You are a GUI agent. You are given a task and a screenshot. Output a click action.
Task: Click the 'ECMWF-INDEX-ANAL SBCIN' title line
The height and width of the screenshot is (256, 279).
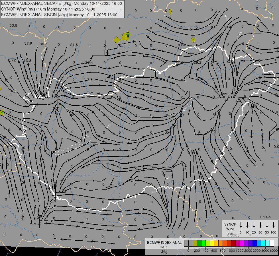click(59, 15)
